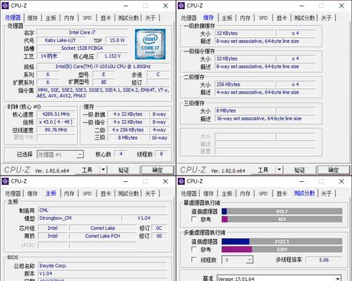The image size is (352, 281).
Task: Open SPD tab in 缓存 window
Action: click(263, 18)
